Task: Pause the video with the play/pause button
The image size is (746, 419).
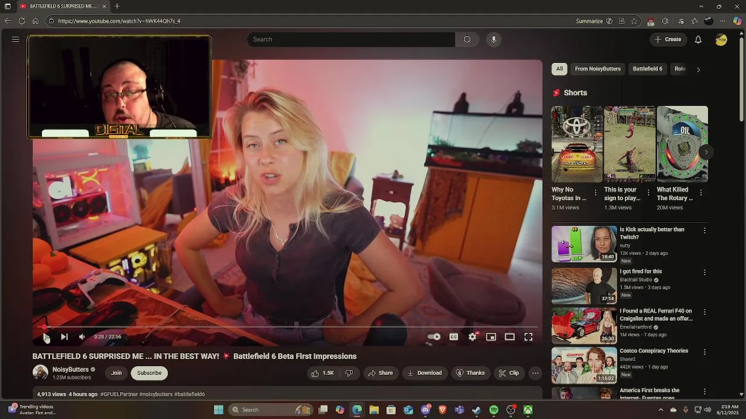Action: [45, 337]
